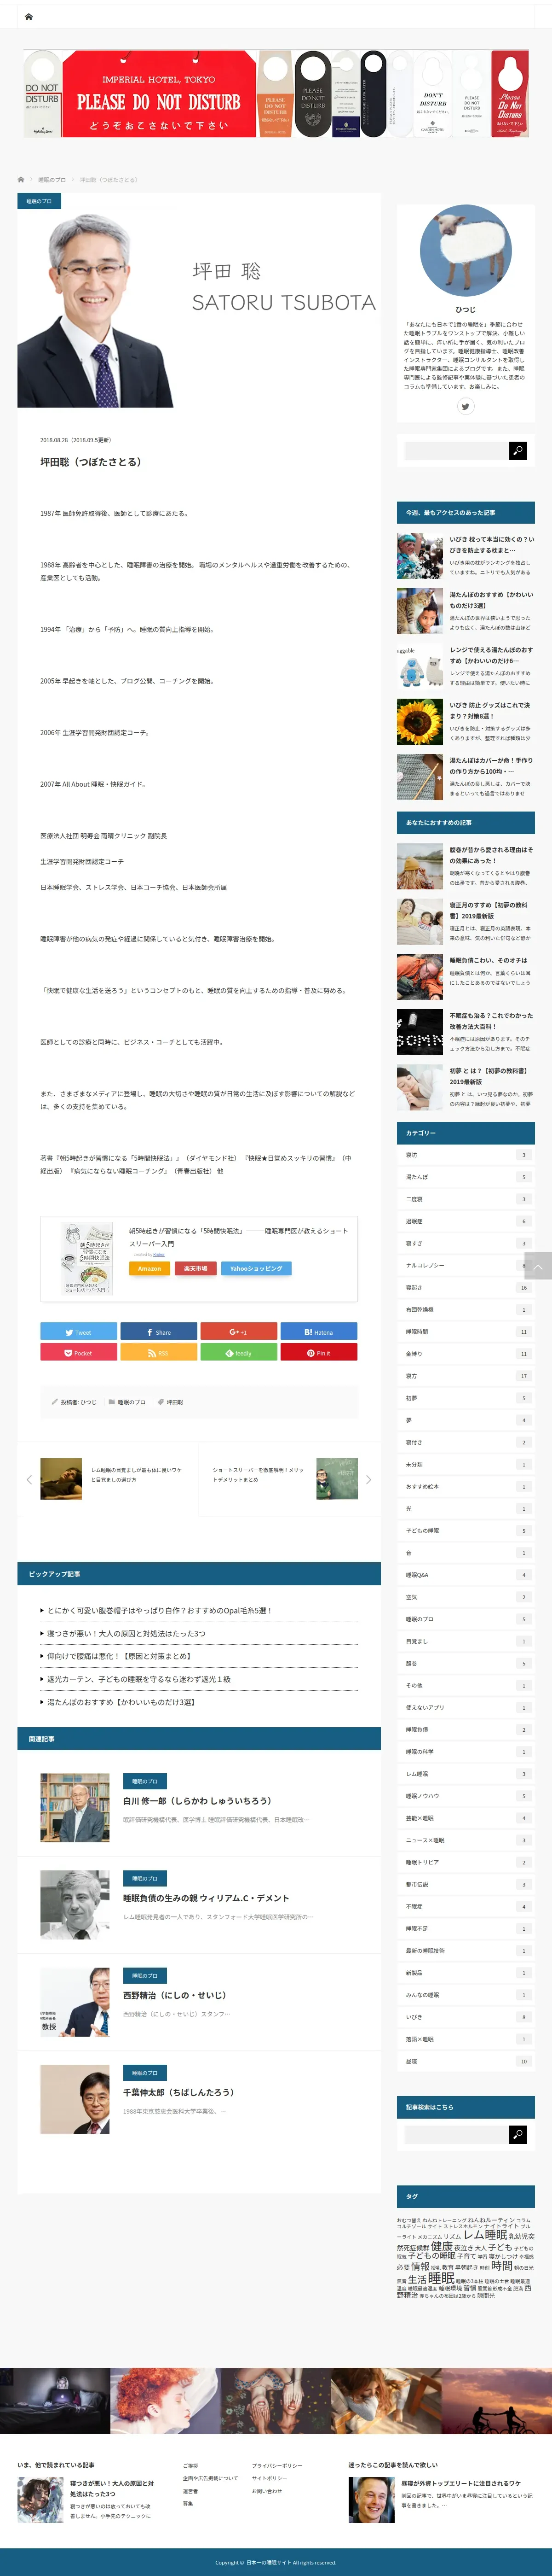This screenshot has width=552, height=2576.
Task: Open the 睡眠のプロ badge above author photo
Action: pyautogui.click(x=39, y=201)
